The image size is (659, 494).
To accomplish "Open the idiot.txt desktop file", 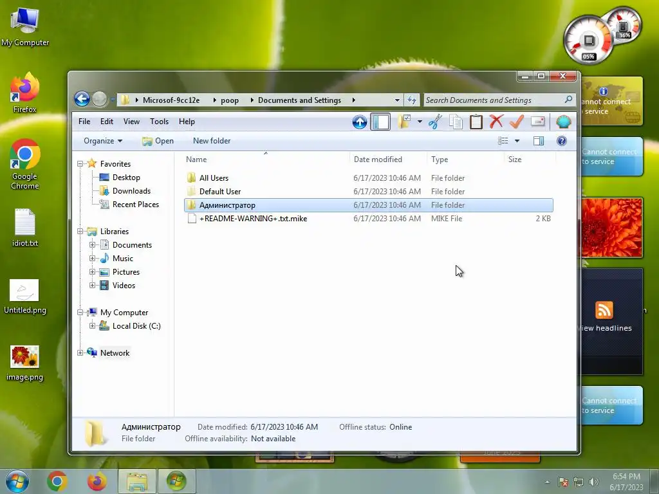I will click(x=25, y=228).
